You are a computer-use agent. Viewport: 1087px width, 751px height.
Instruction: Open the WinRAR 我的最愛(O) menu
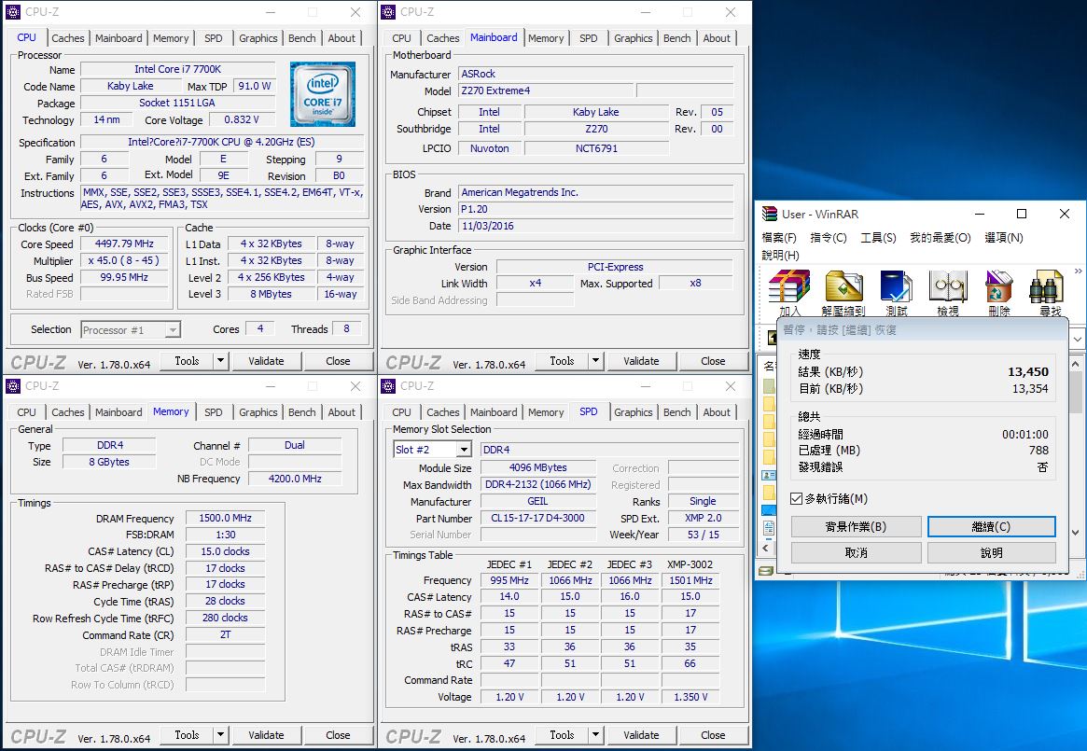pos(940,238)
